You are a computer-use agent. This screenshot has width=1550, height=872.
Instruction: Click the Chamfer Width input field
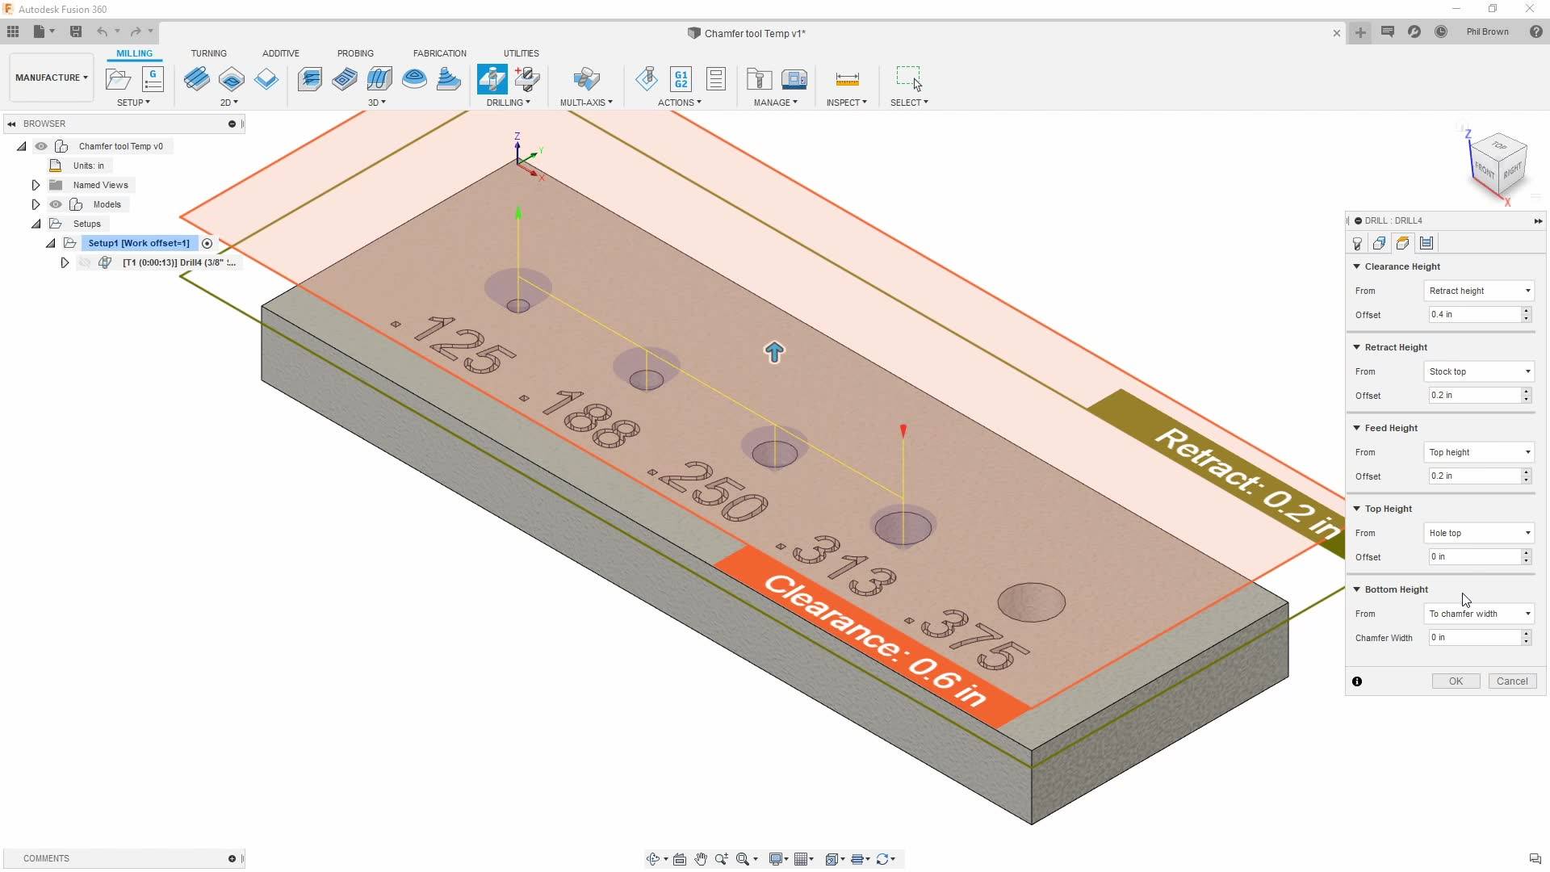tap(1474, 638)
